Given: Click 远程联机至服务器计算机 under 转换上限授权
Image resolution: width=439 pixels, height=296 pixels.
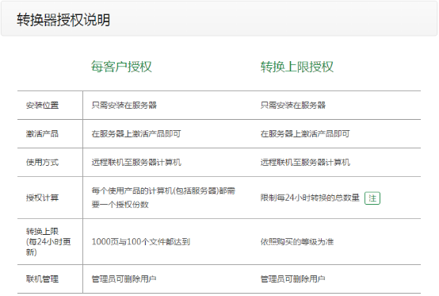Looking at the screenshot, I should 305,163.
